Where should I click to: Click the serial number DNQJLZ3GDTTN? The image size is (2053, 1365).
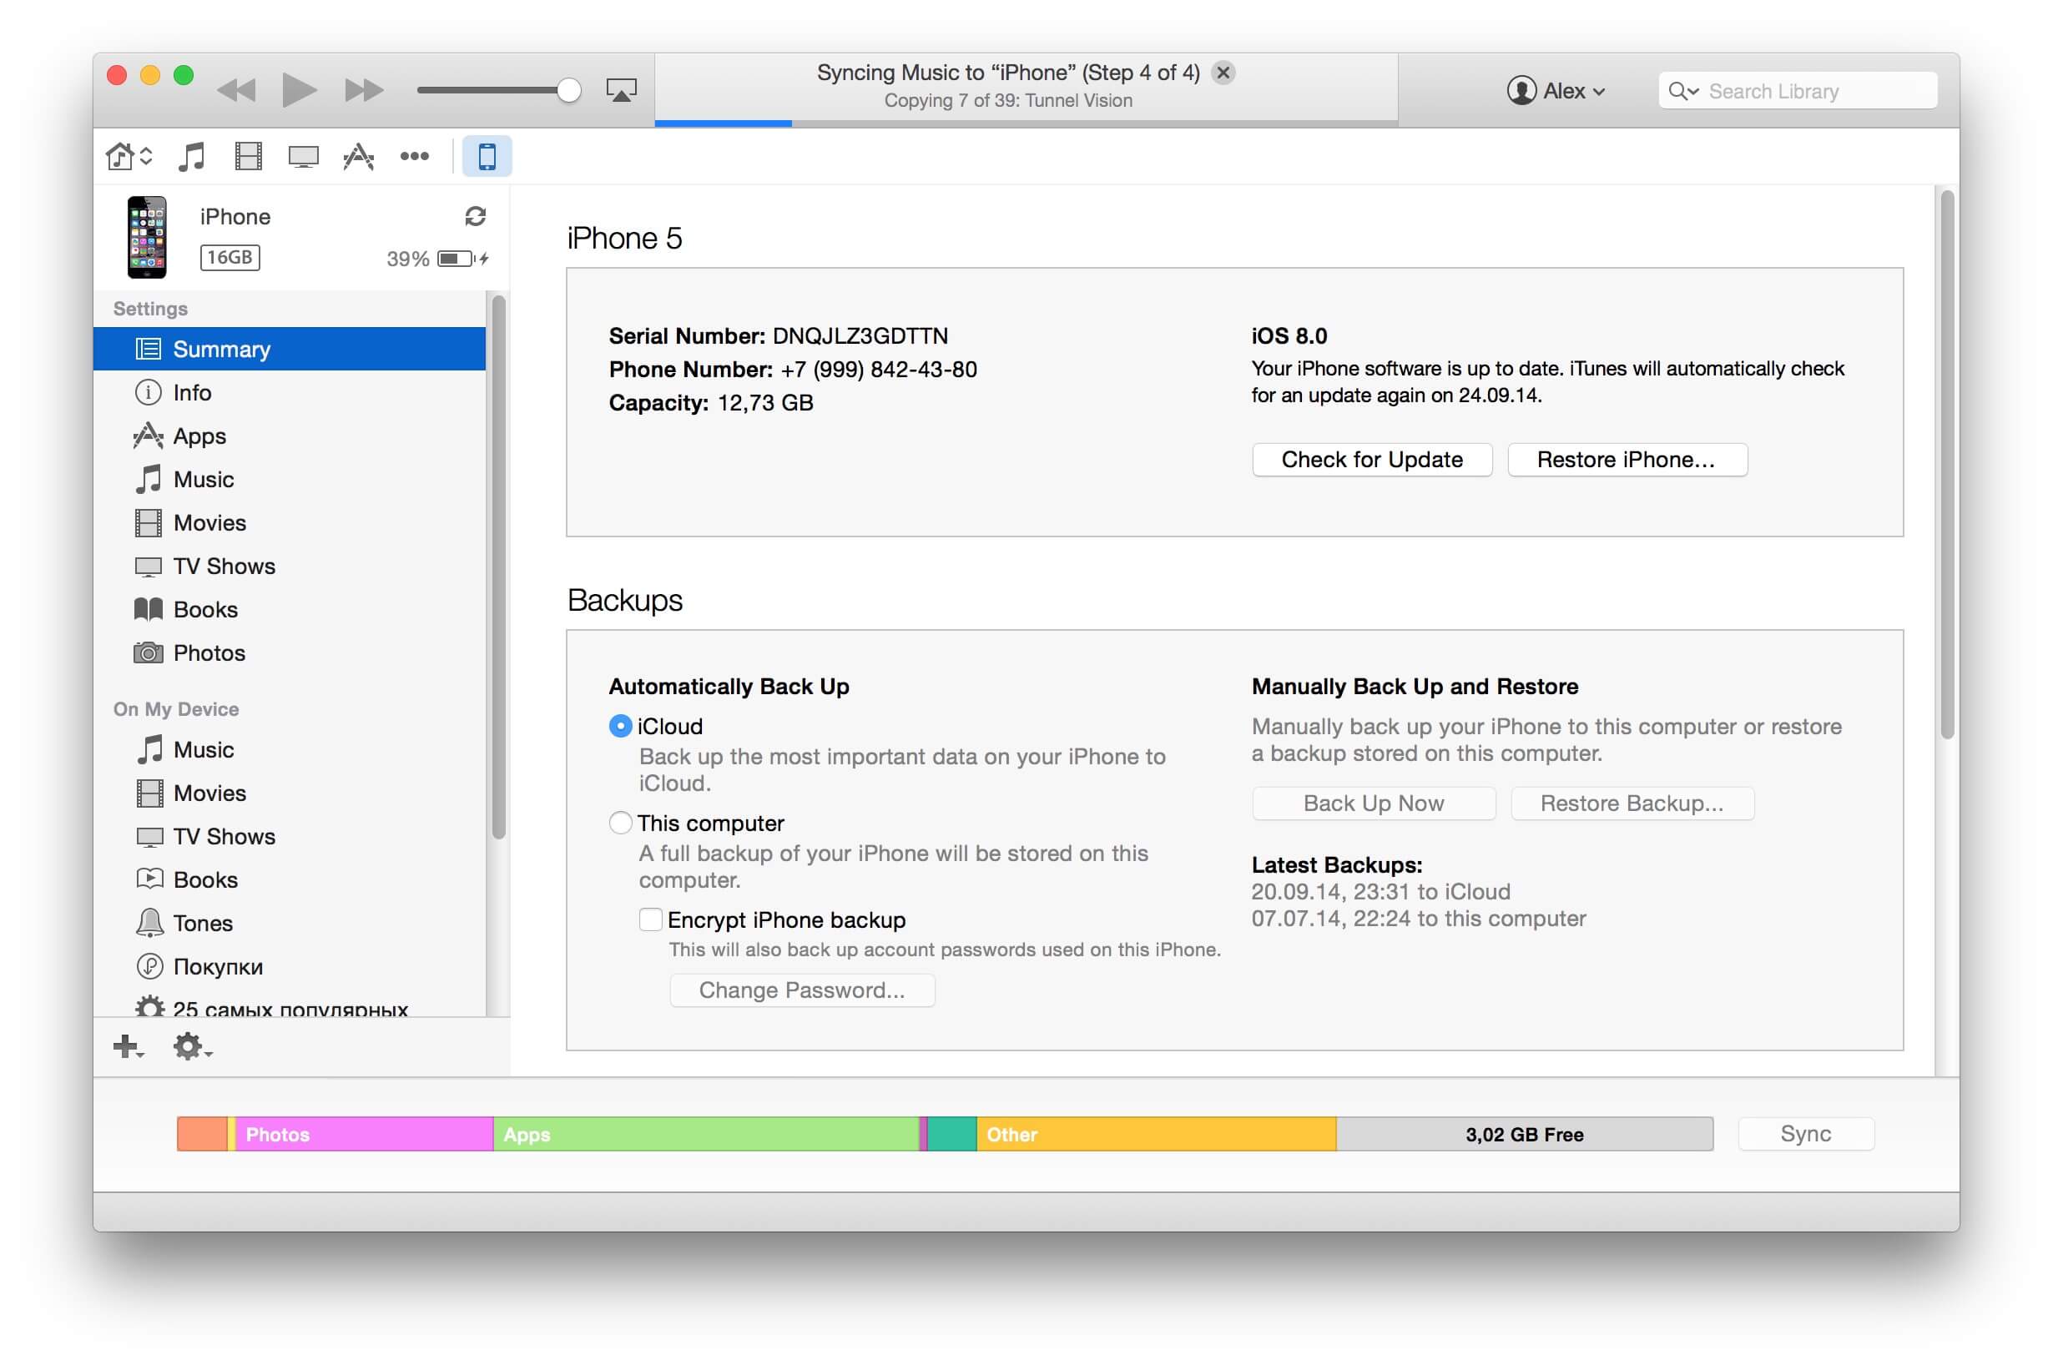pos(860,336)
